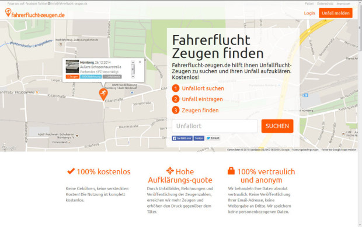
Task: Click the blue '500€ Belohnung' badge
Action: [x=91, y=77]
